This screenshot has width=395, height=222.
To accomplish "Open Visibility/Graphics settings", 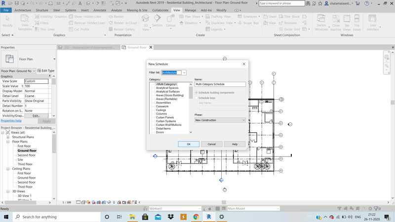I will tap(51, 17).
